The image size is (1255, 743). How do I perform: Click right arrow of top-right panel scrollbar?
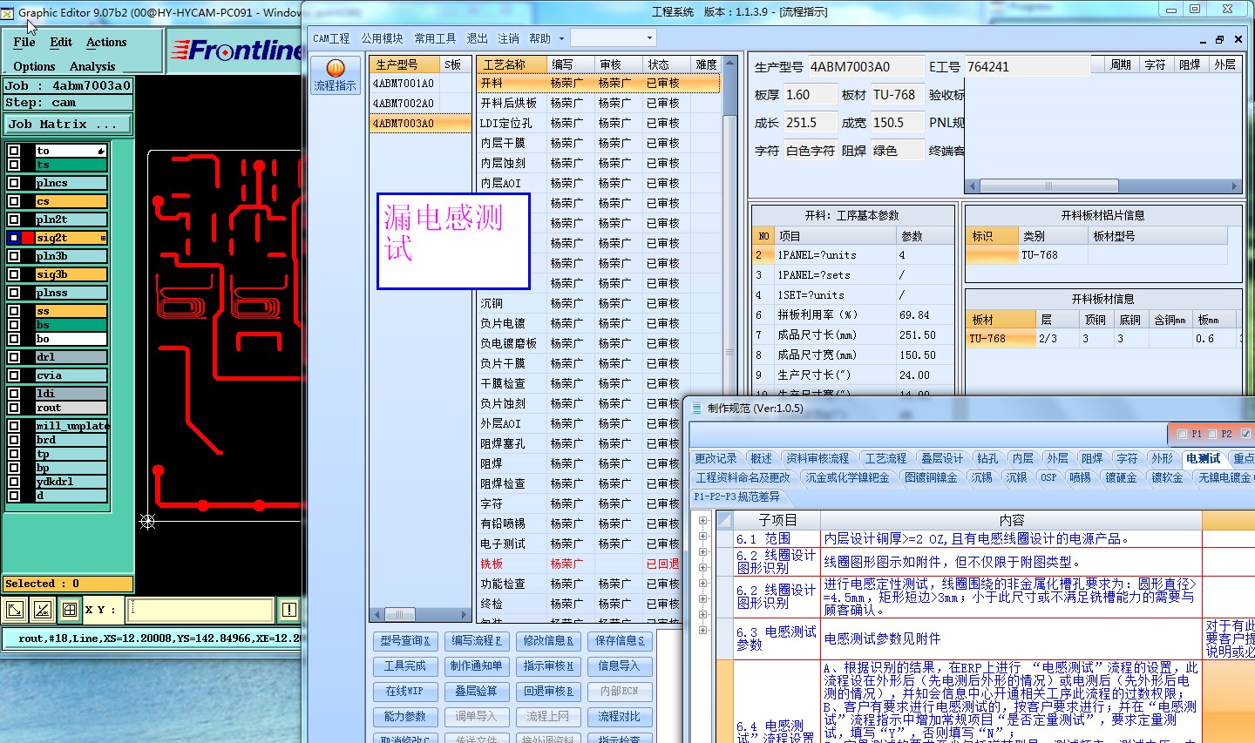coord(1234,186)
